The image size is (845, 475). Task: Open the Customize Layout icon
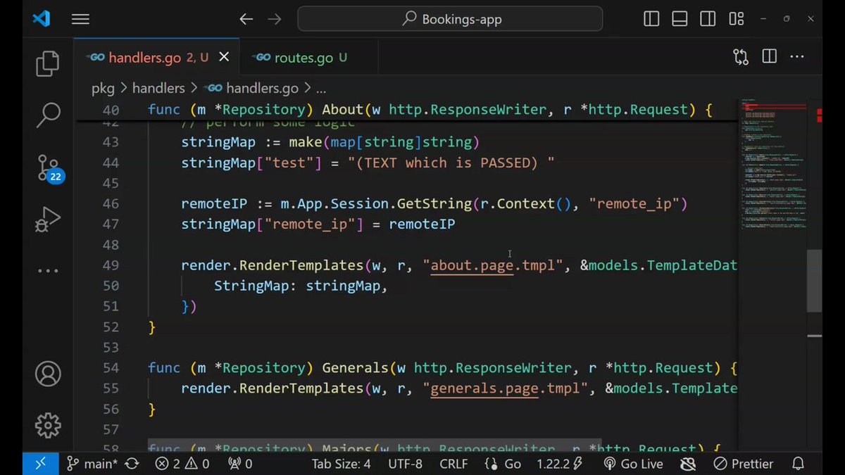tap(737, 19)
